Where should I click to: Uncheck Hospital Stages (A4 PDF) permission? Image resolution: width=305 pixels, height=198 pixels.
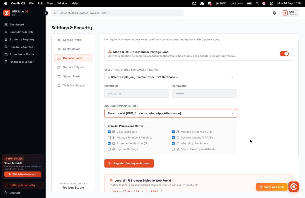click(x=173, y=137)
